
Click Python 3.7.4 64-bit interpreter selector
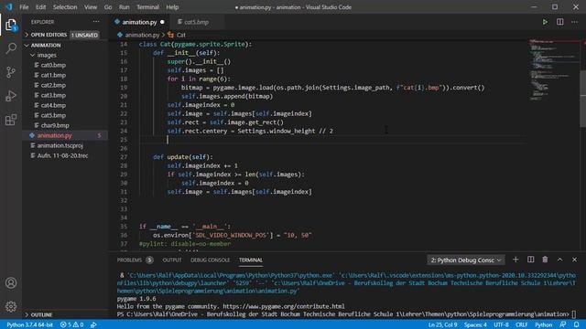point(30,324)
